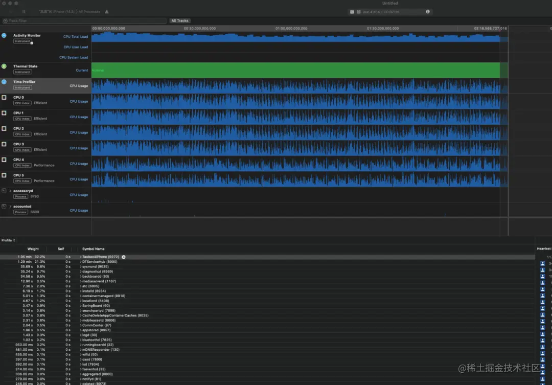The height and width of the screenshot is (385, 552).
Task: Click the warning triangle icon in toolbar
Action: [107, 12]
